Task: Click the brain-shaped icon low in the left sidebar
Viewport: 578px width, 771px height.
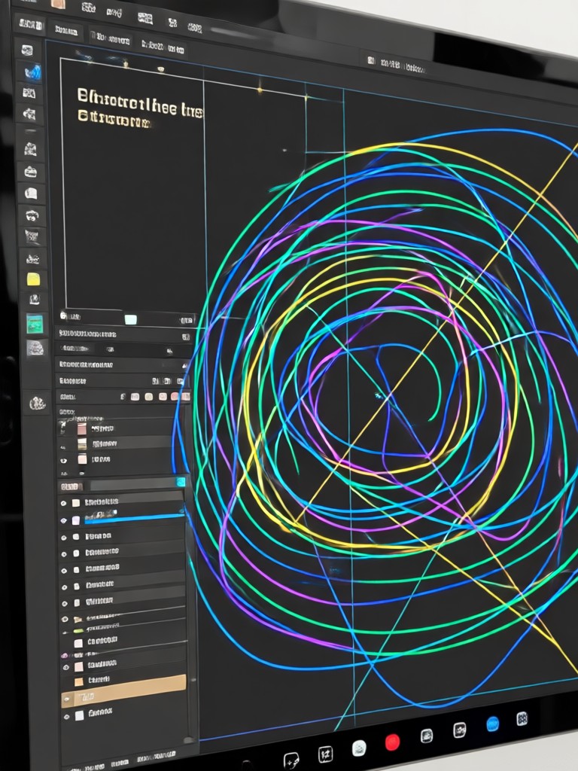Action: click(38, 404)
